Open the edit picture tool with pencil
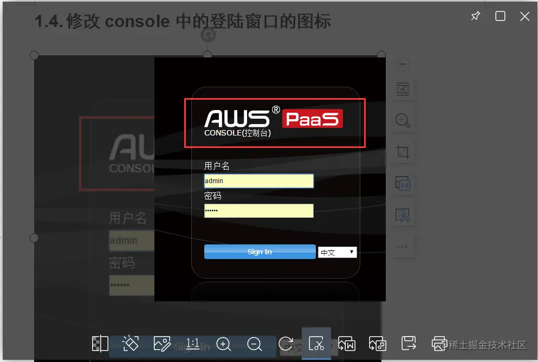 pos(162,344)
